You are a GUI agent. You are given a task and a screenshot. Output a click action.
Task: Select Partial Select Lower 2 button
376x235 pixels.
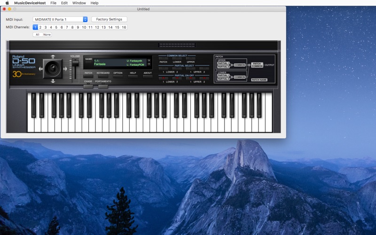tap(177, 69)
